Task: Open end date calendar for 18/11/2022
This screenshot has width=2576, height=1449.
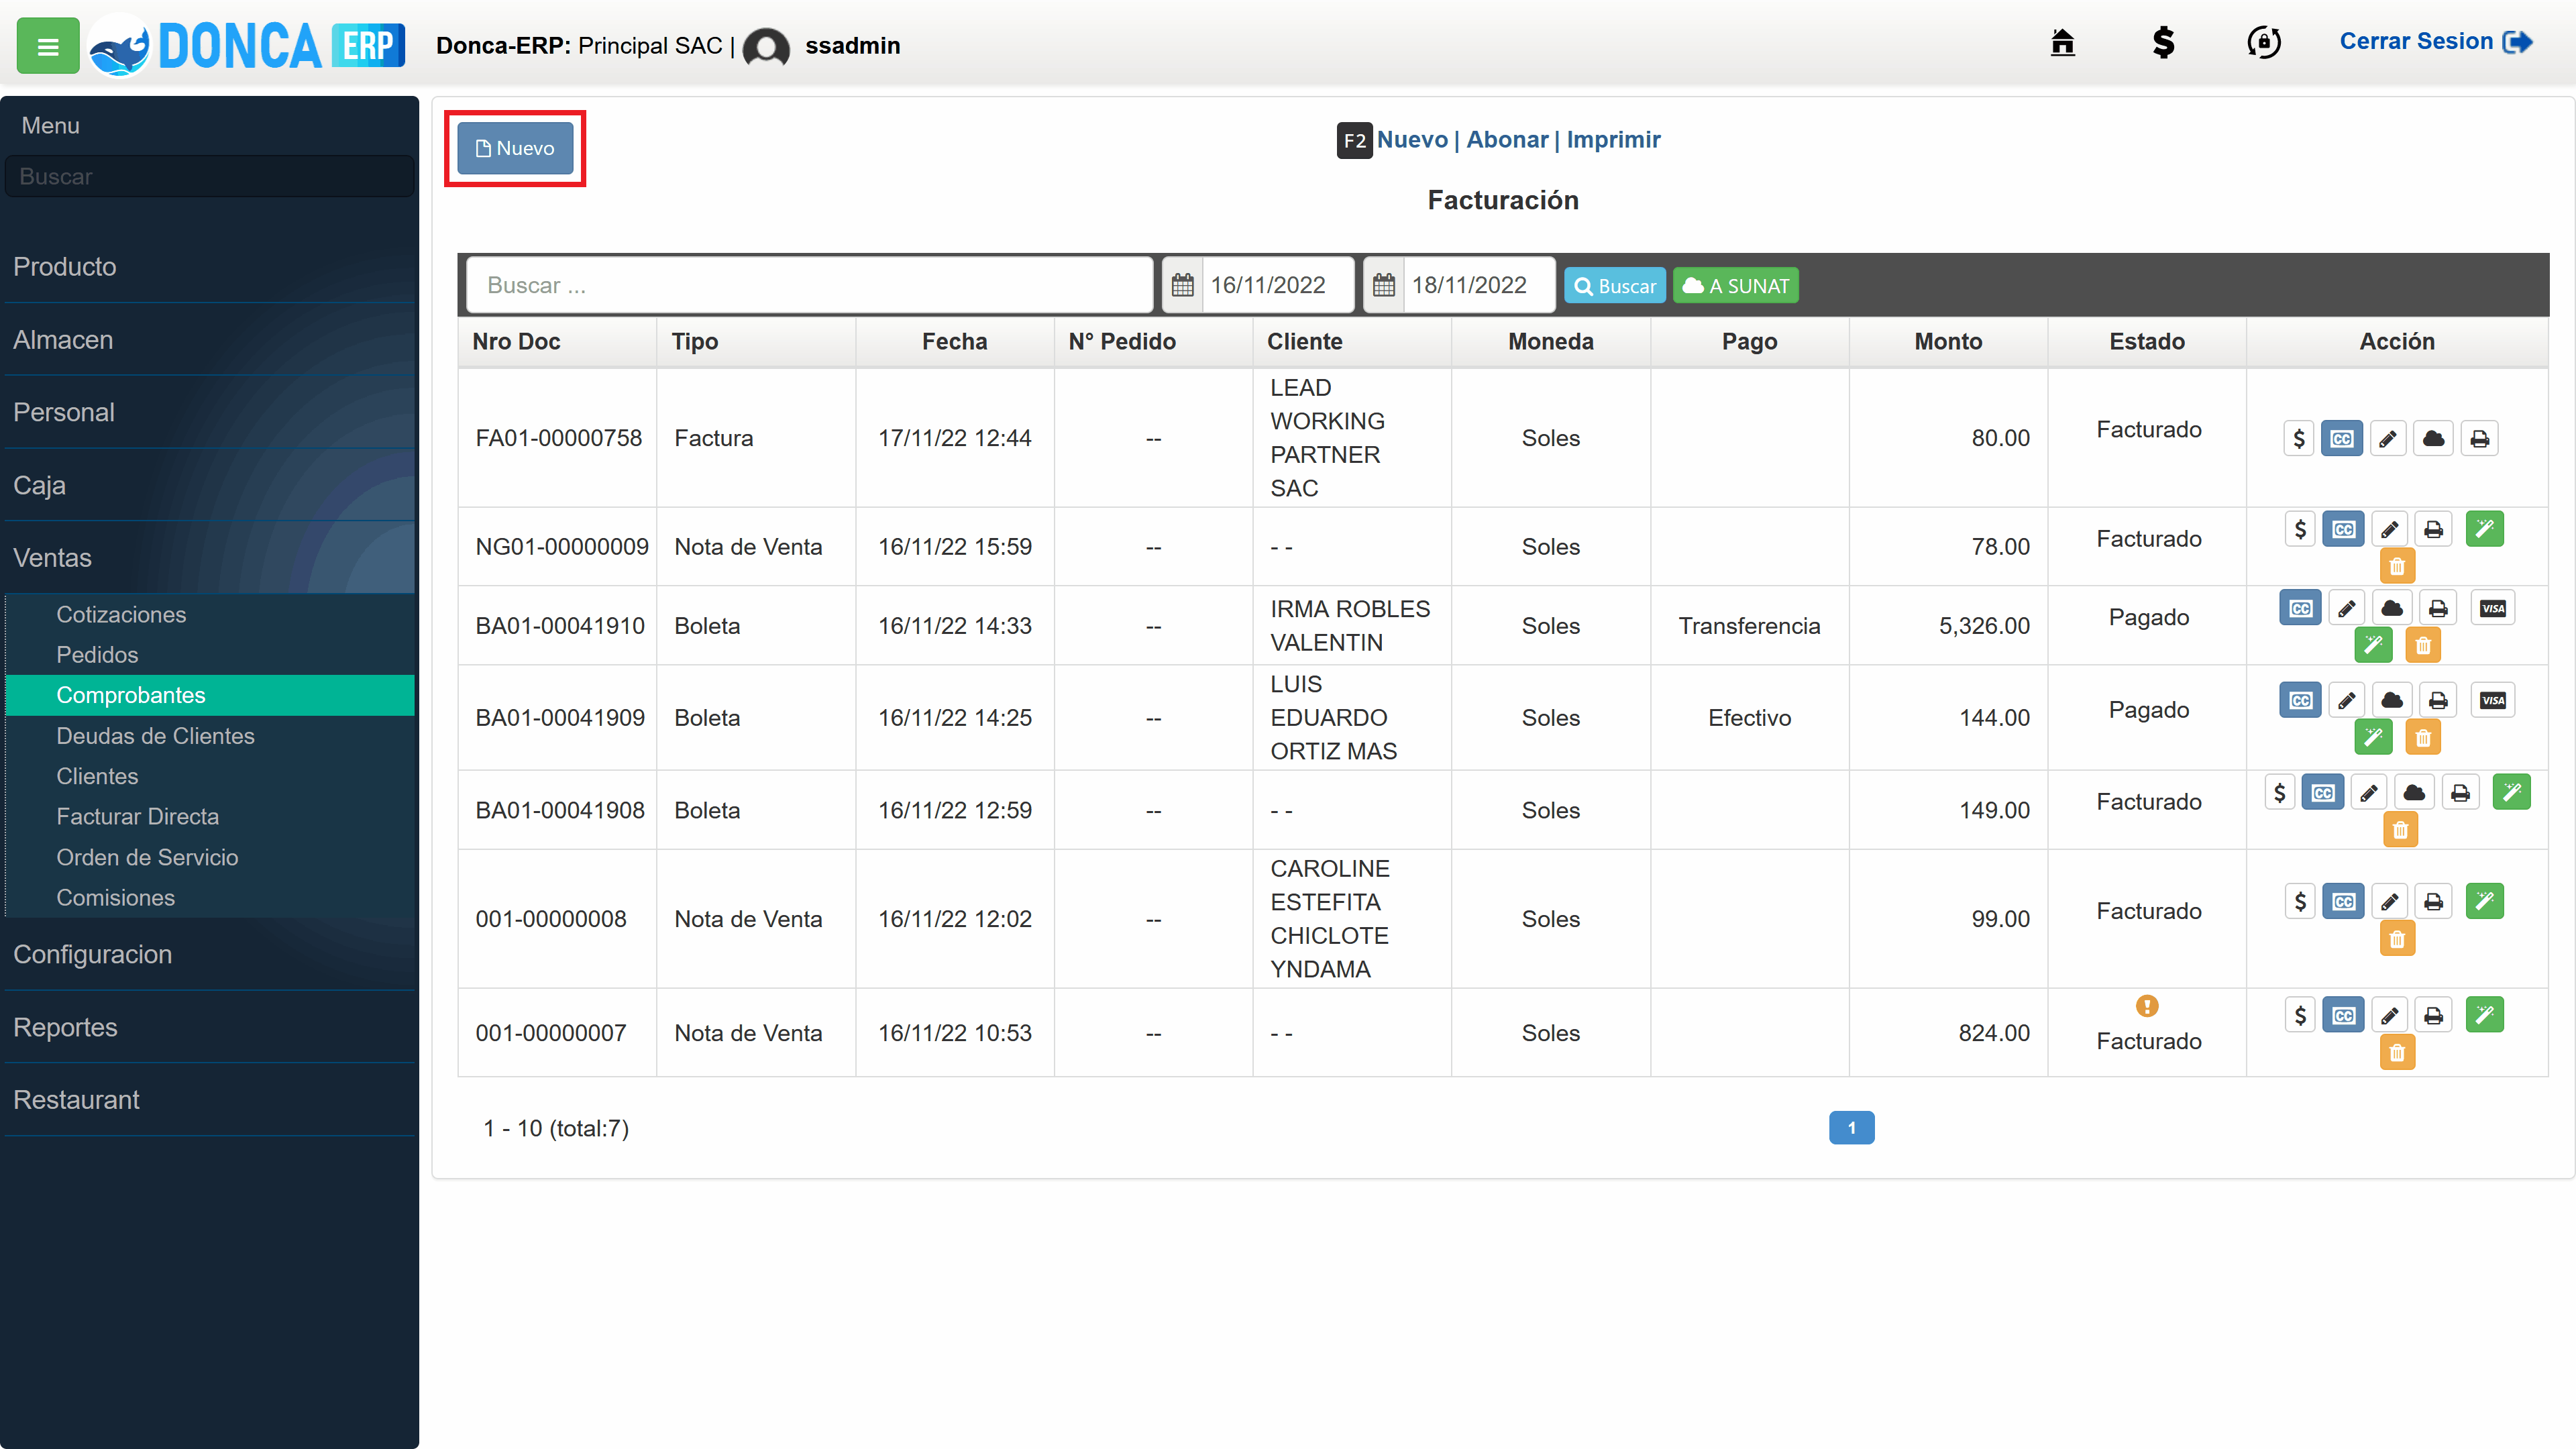Action: [x=1384, y=285]
